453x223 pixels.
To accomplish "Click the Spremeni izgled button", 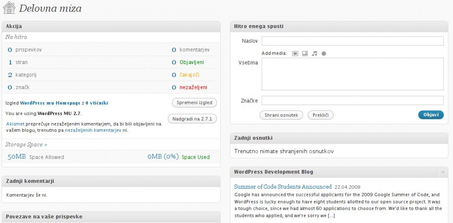I will 194,103.
